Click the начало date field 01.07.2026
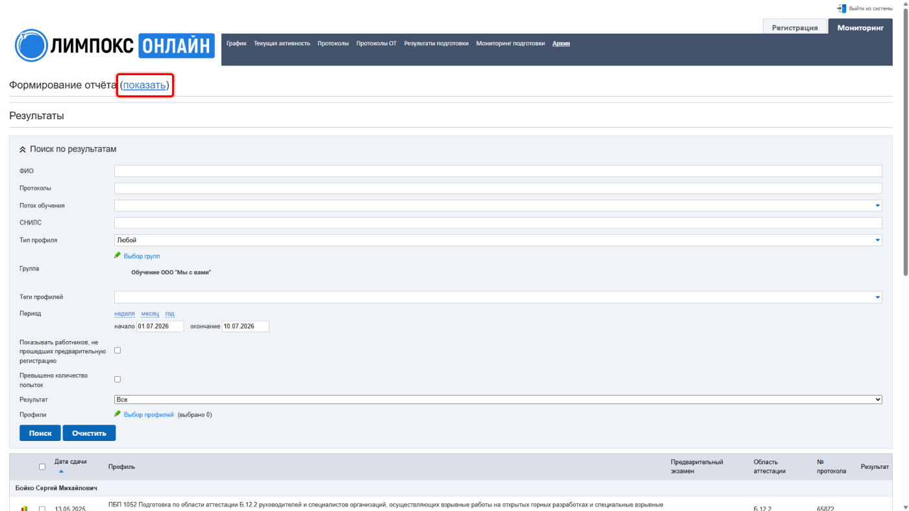Viewport: 909px width, 511px height. point(160,326)
